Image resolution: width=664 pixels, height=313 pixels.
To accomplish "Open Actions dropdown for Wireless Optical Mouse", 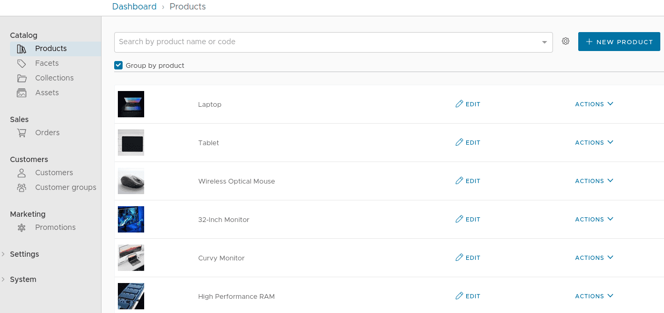I will point(594,181).
